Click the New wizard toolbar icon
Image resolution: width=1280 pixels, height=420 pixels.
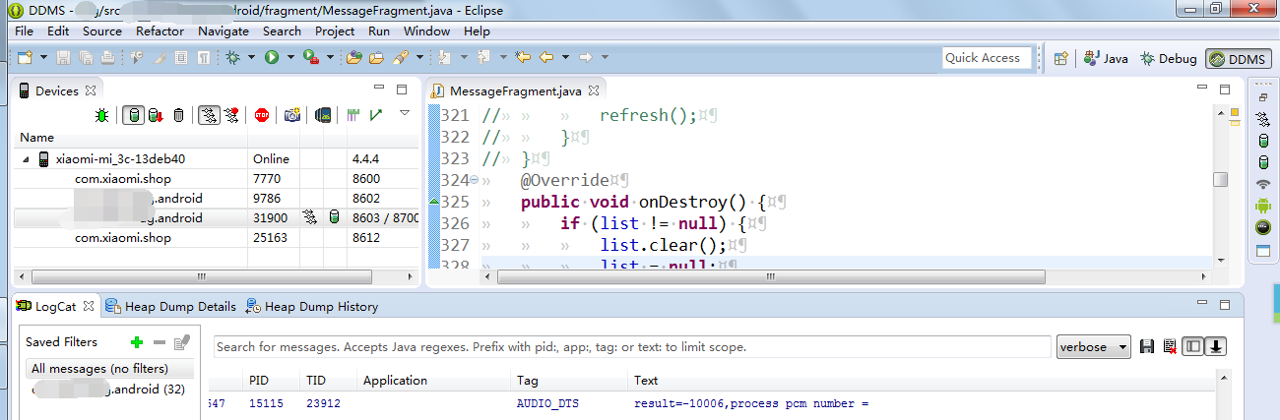click(25, 58)
